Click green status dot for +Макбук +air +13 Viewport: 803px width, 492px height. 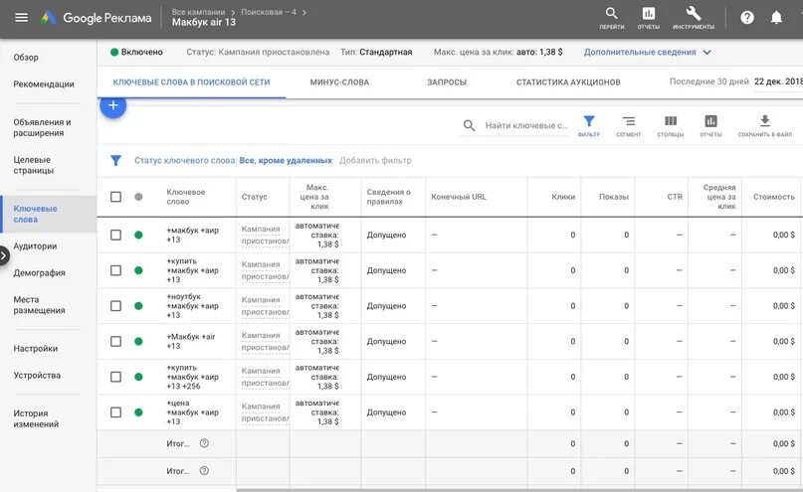(x=138, y=341)
